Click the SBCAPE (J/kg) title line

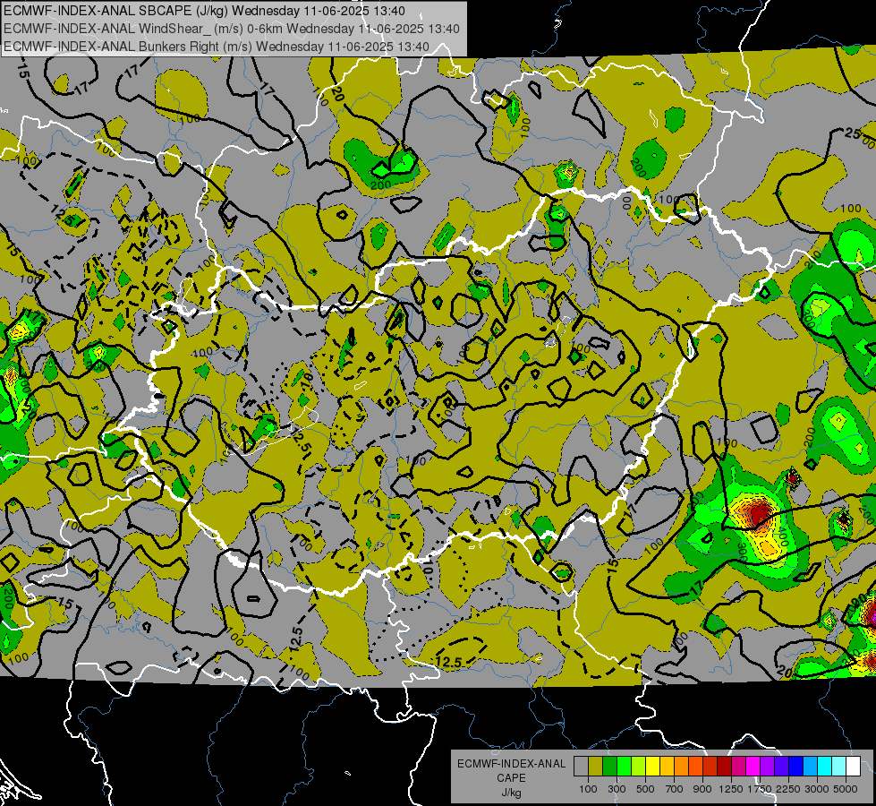(205, 11)
